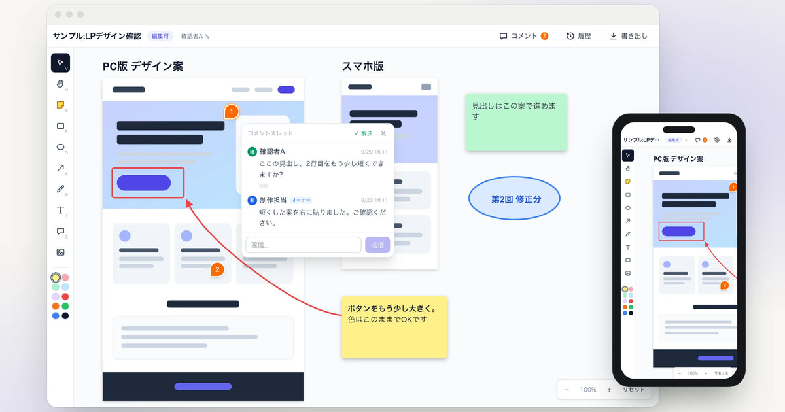785x412 pixels.
Task: Click the desktop リセット zoom button
Action: pos(633,390)
